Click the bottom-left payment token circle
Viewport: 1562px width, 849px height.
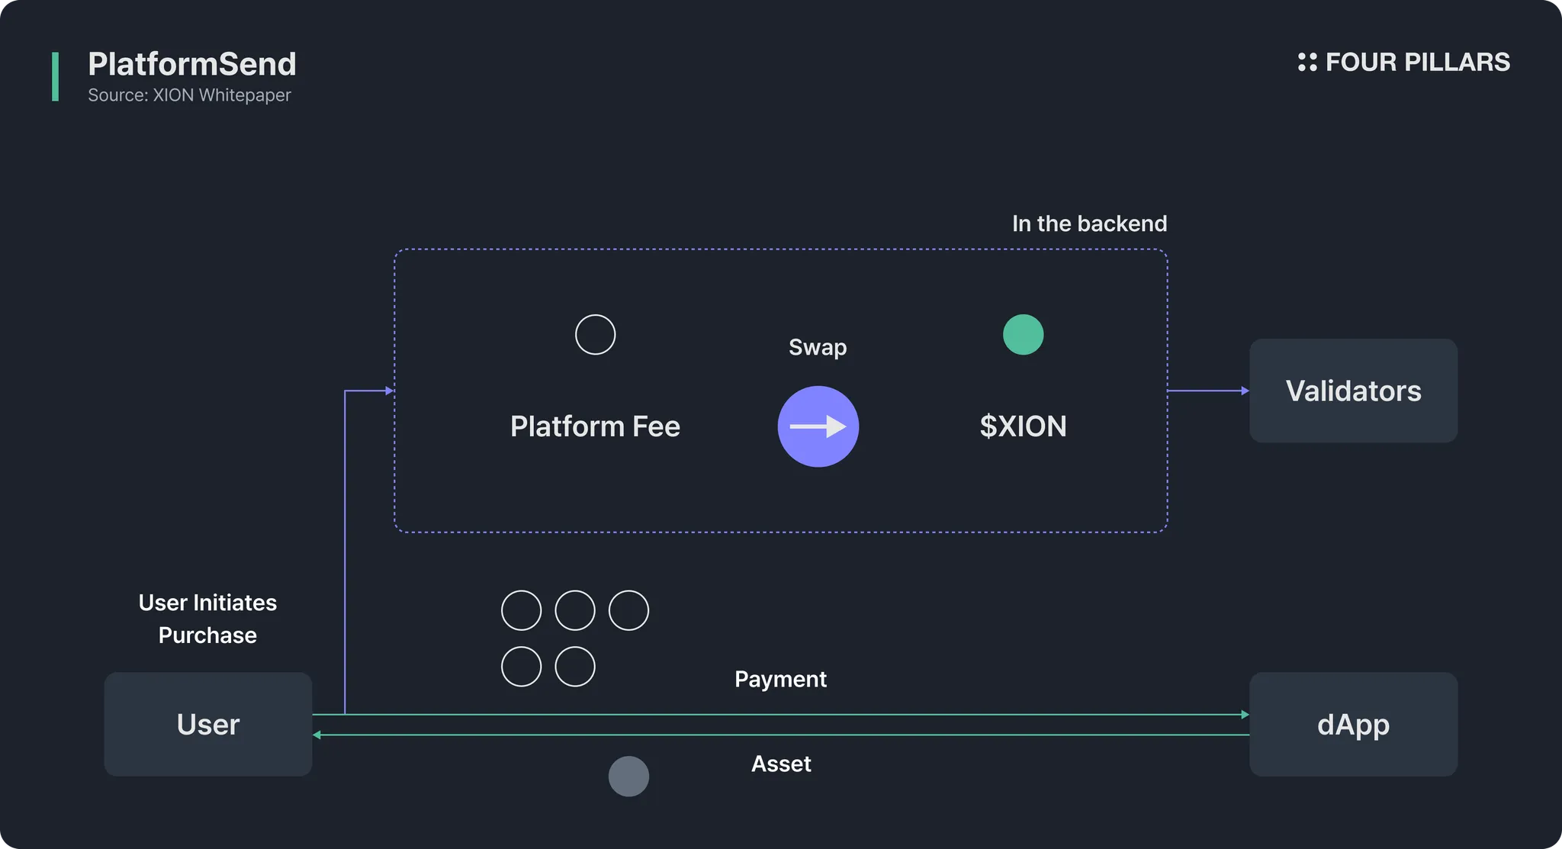(521, 667)
